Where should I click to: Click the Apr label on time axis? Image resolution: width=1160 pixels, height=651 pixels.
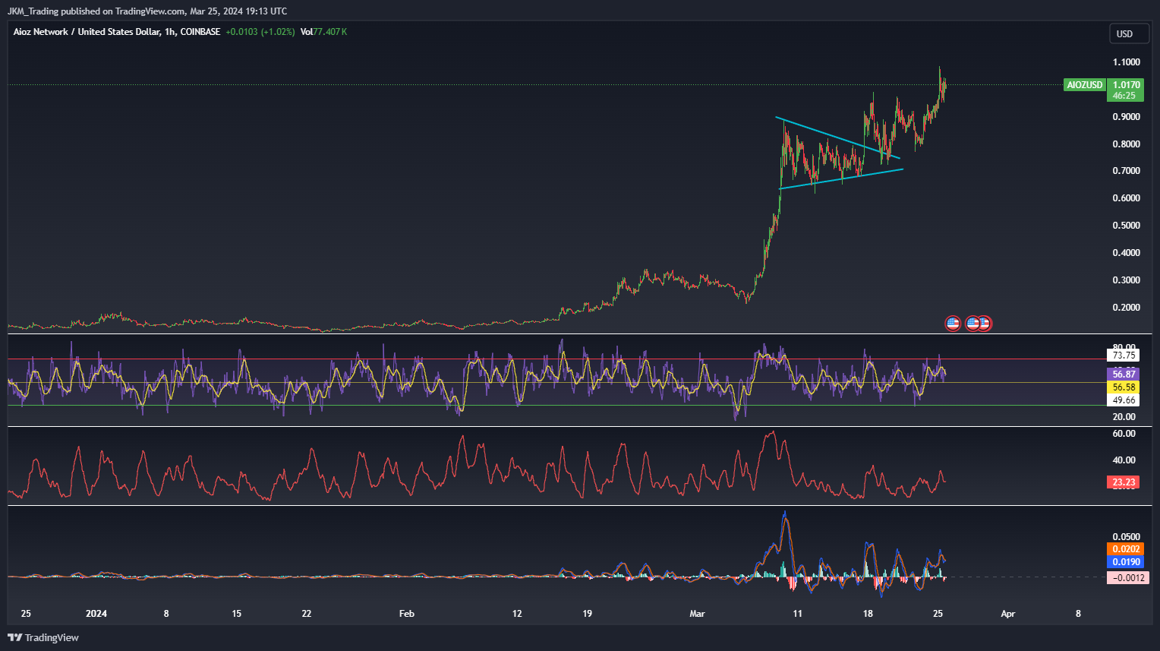click(1007, 614)
